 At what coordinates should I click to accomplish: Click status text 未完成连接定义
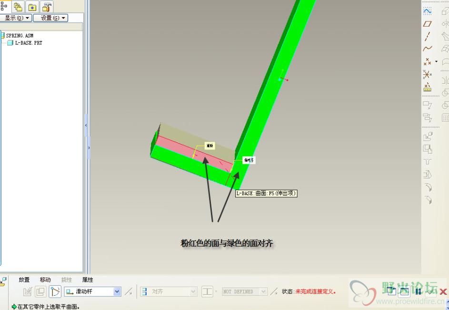[315, 291]
